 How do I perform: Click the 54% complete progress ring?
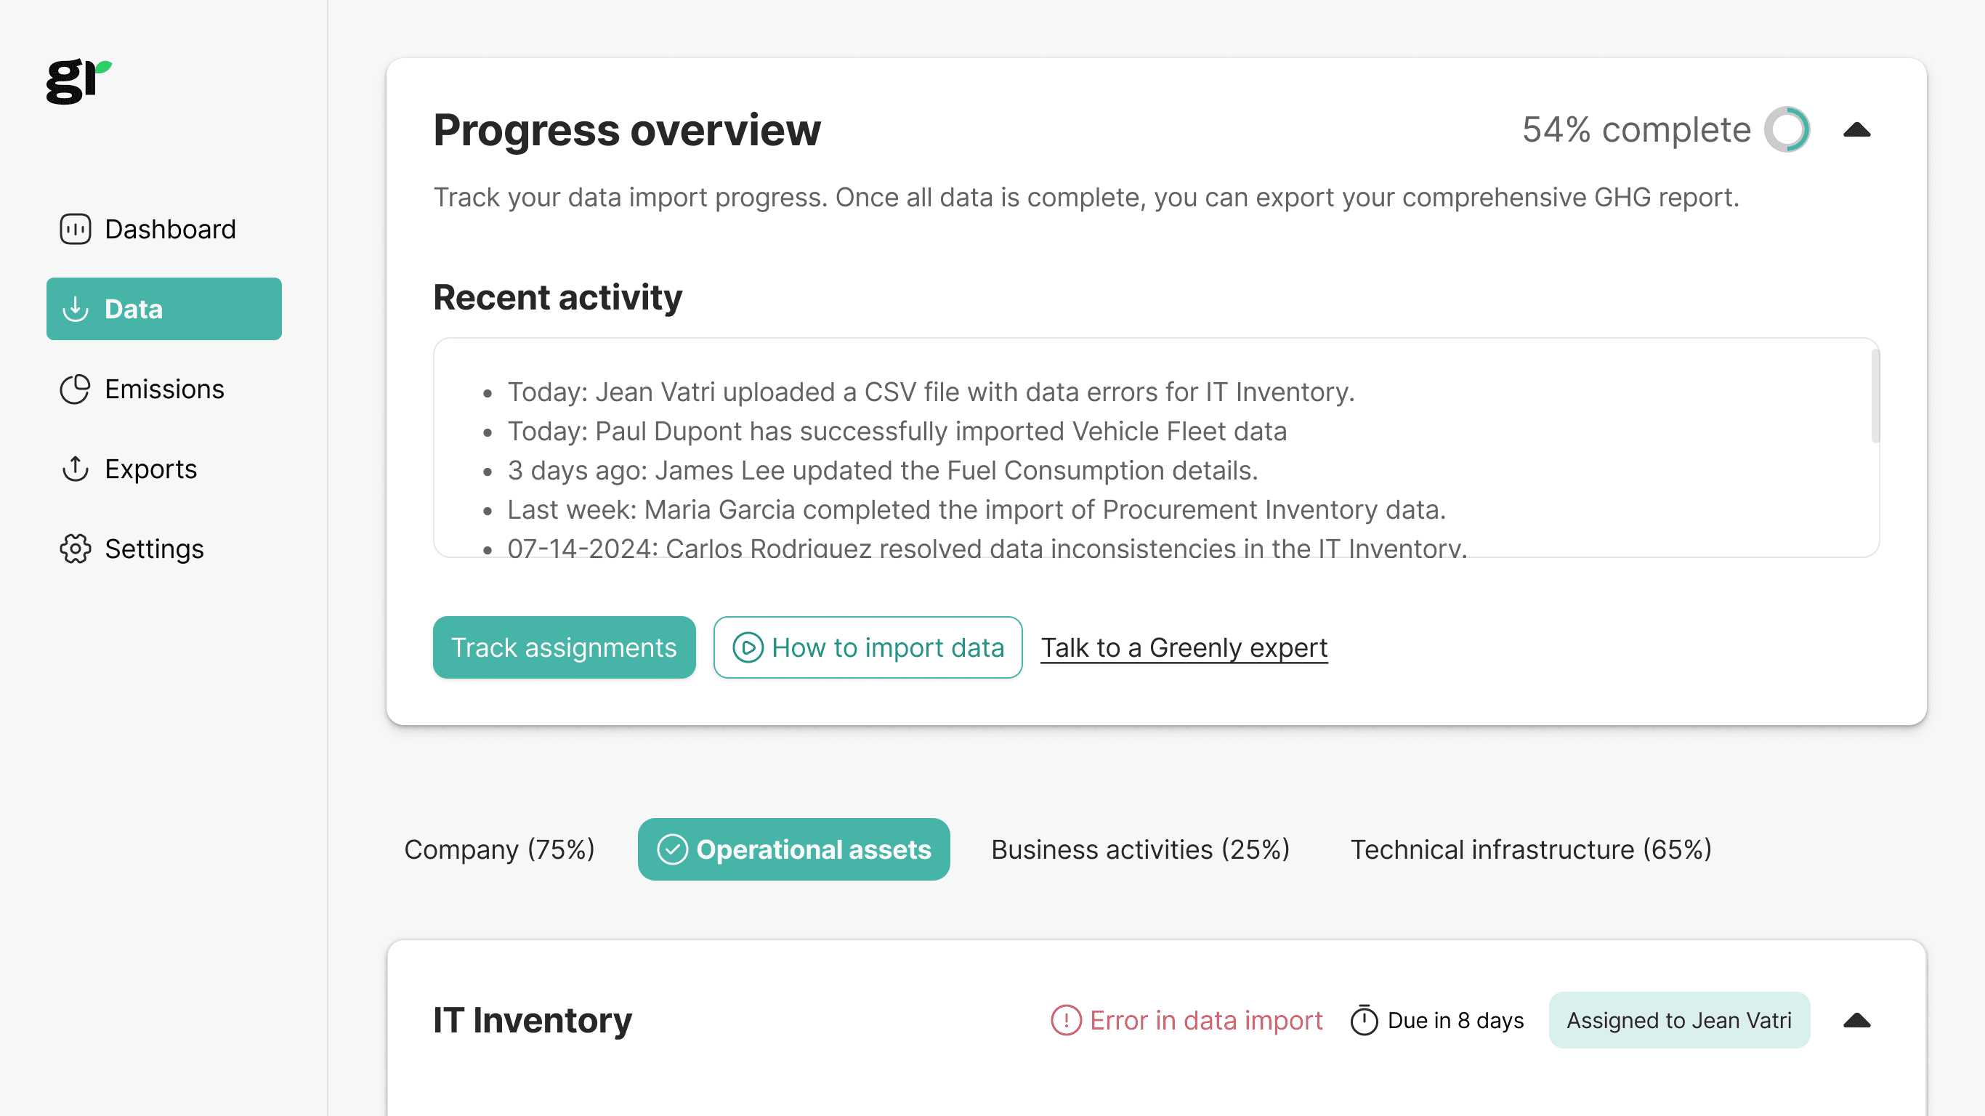pos(1787,129)
